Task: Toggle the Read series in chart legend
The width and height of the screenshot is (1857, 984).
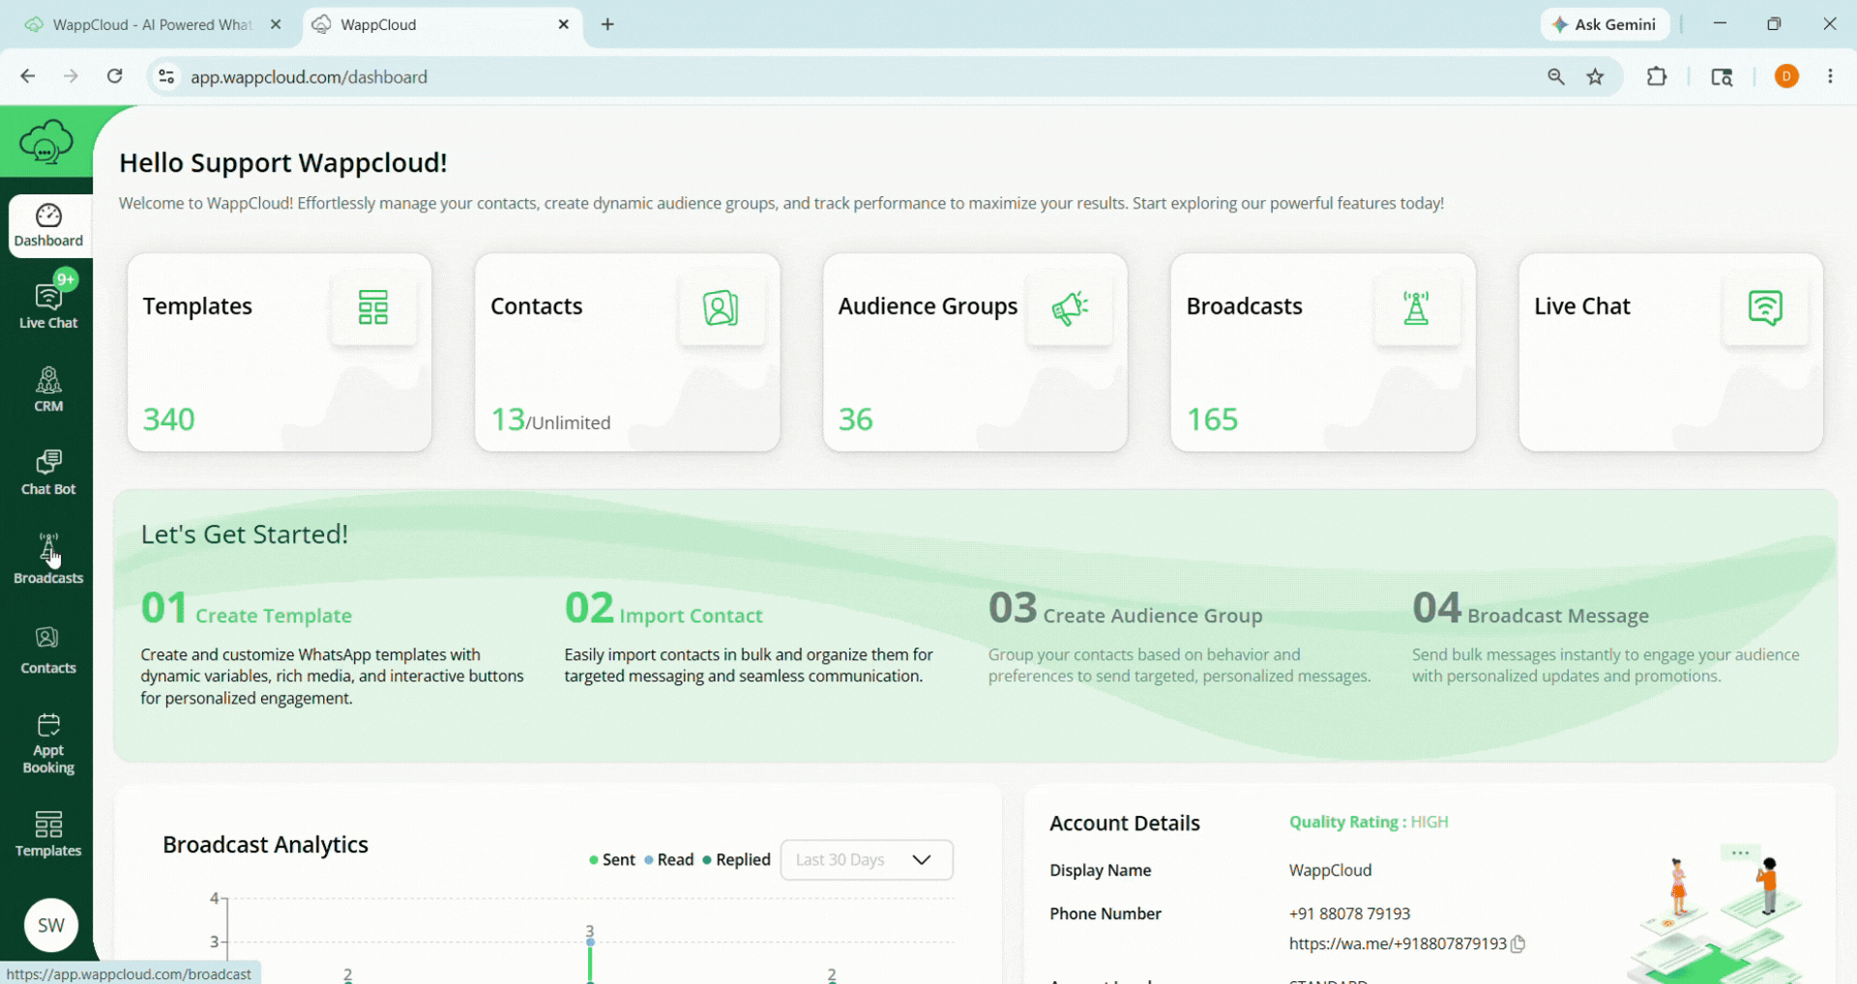Action: pyautogui.click(x=669, y=859)
